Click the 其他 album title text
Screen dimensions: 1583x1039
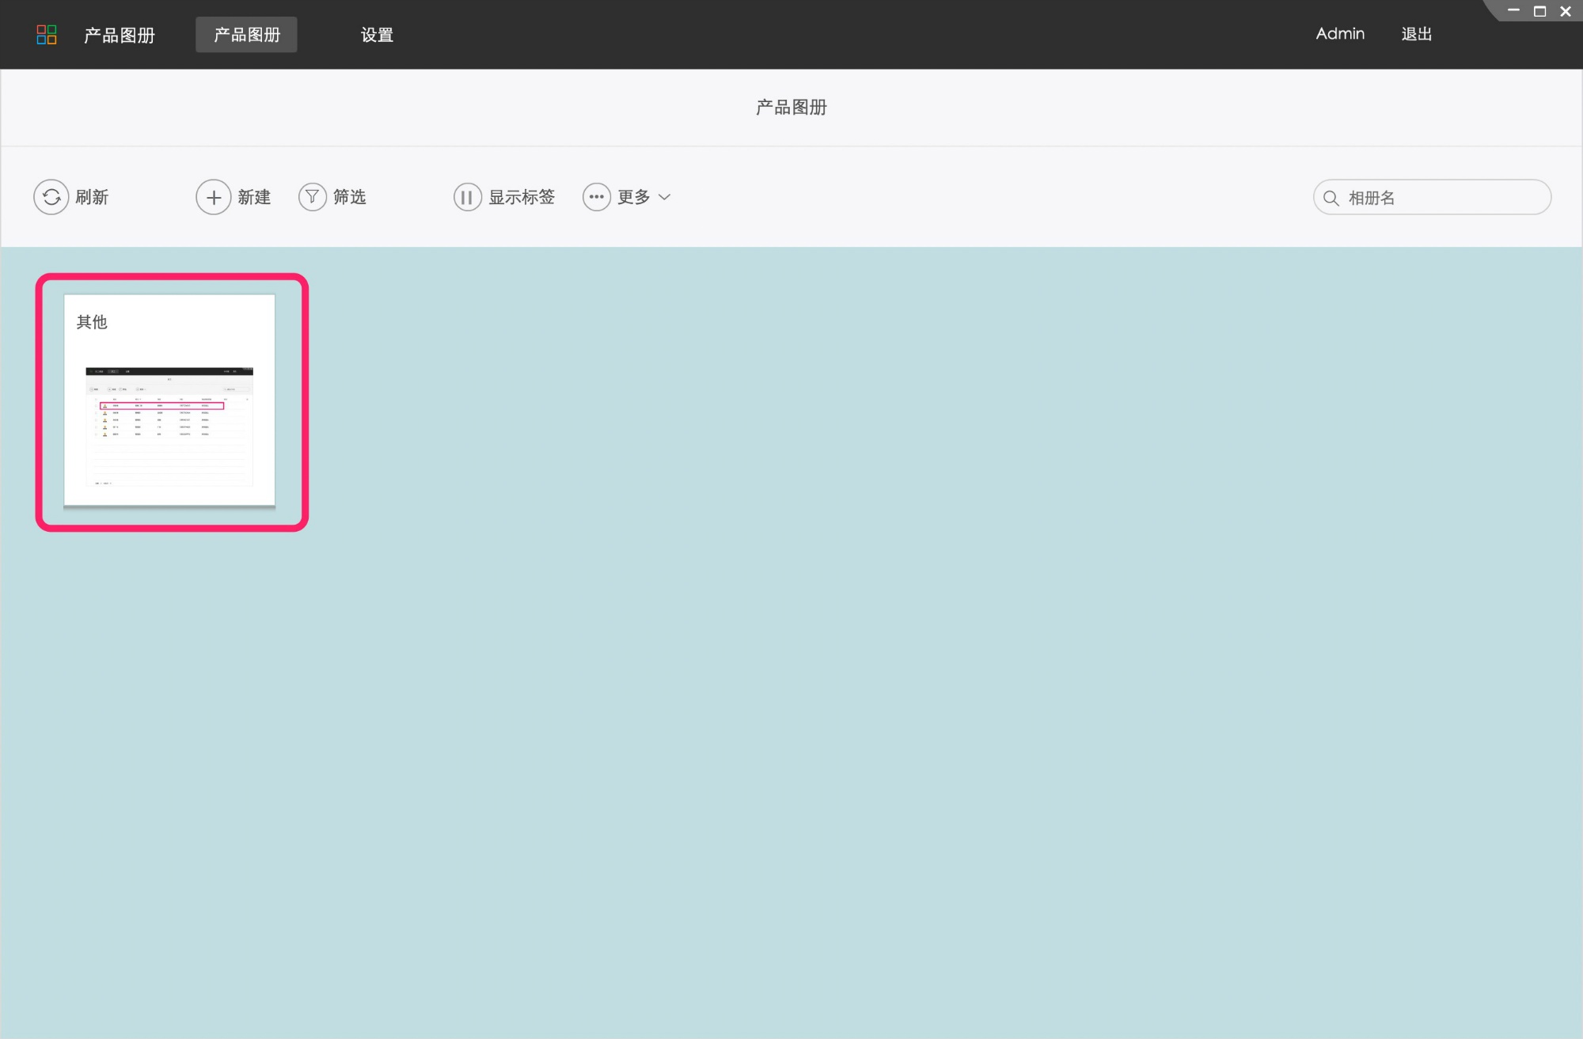click(x=92, y=322)
